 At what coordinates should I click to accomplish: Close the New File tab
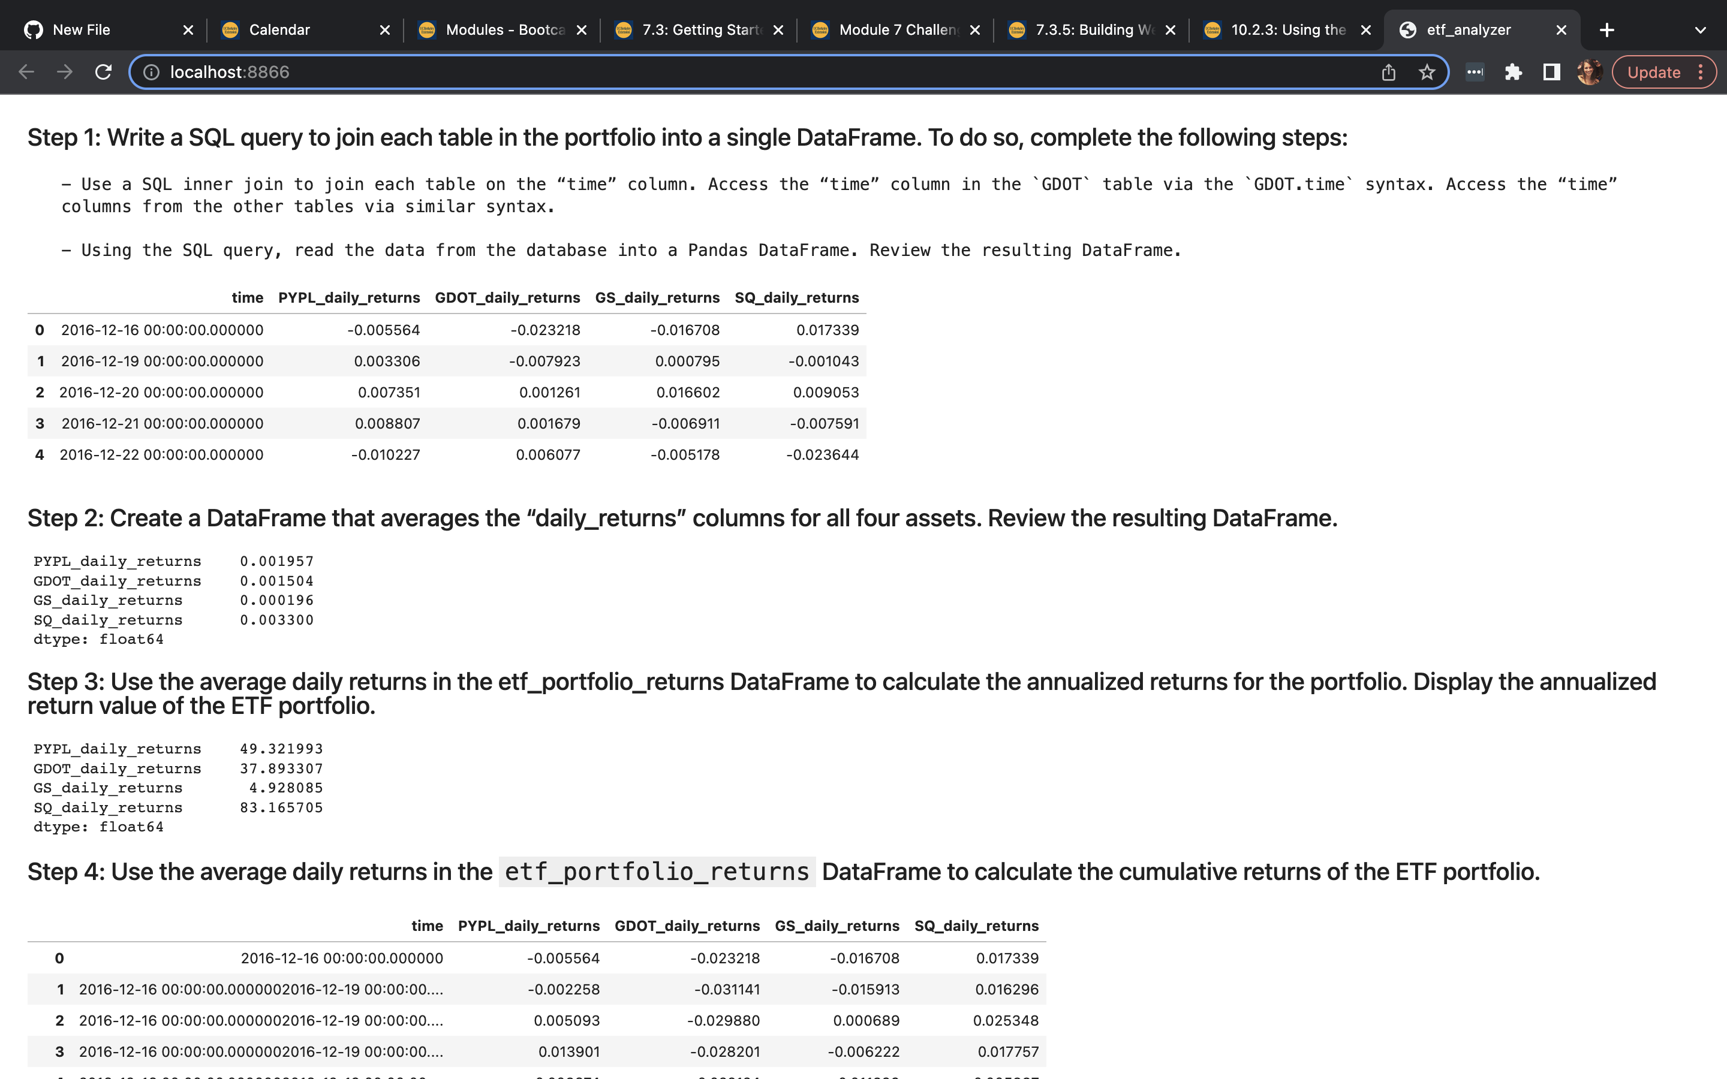(188, 30)
